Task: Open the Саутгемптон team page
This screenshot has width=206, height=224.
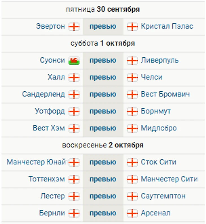Action: pos(163,196)
